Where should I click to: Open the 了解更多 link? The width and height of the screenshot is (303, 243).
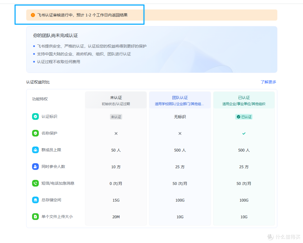[268, 82]
